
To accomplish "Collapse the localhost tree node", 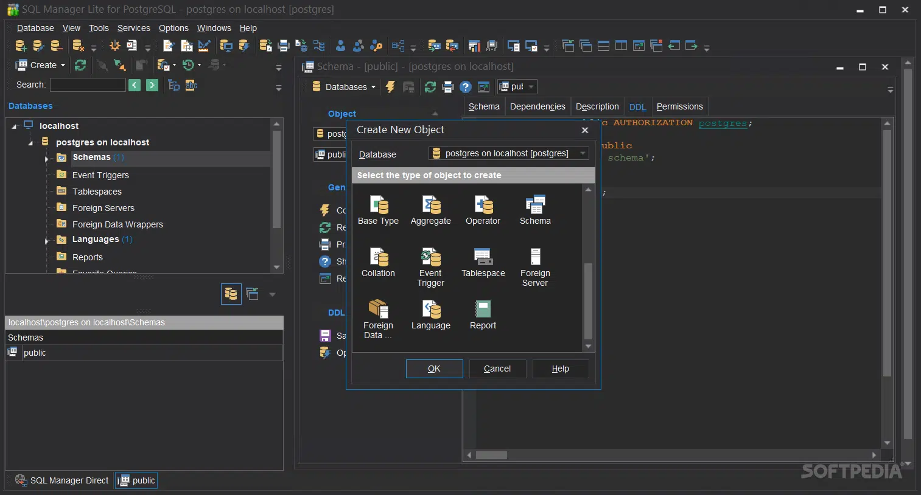I will pyautogui.click(x=14, y=126).
